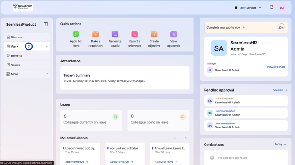The width and height of the screenshot is (295, 165).
Task: Open the Discover menu item
Action: point(27,37)
